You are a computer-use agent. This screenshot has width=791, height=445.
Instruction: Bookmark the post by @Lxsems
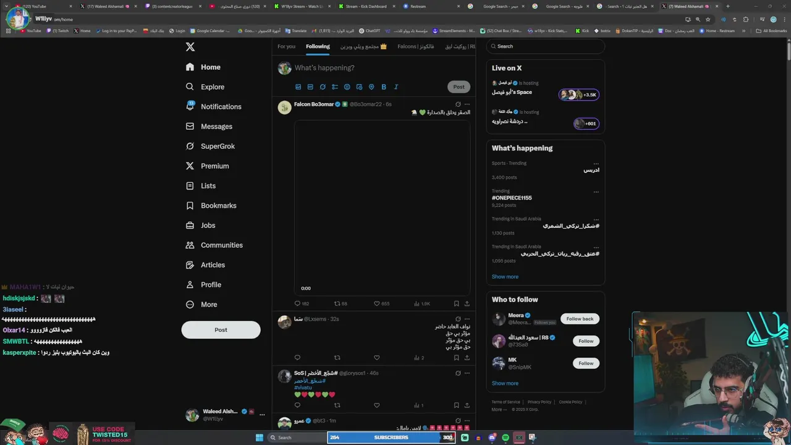[456, 358]
